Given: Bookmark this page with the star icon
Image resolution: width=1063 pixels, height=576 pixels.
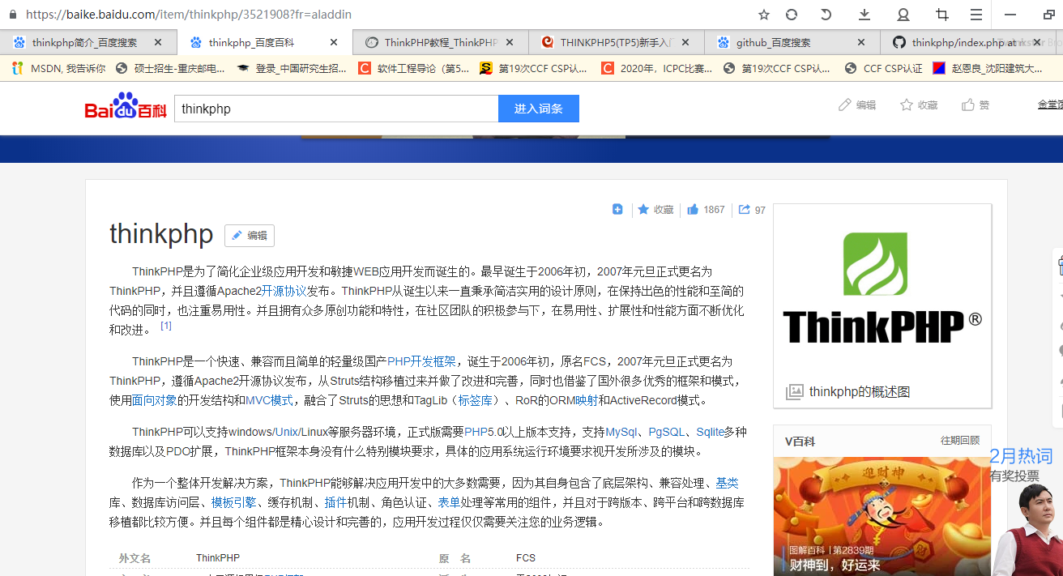Looking at the screenshot, I should [x=764, y=15].
